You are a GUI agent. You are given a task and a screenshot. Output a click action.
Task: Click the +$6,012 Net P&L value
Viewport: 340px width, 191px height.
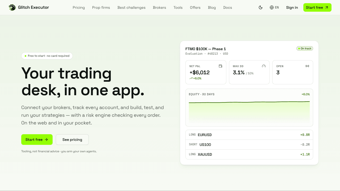point(199,72)
